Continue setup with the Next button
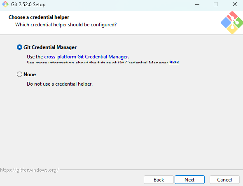 (x=189, y=180)
